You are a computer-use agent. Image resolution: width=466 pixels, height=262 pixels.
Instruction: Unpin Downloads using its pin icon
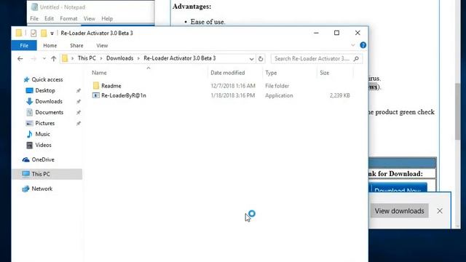point(79,101)
